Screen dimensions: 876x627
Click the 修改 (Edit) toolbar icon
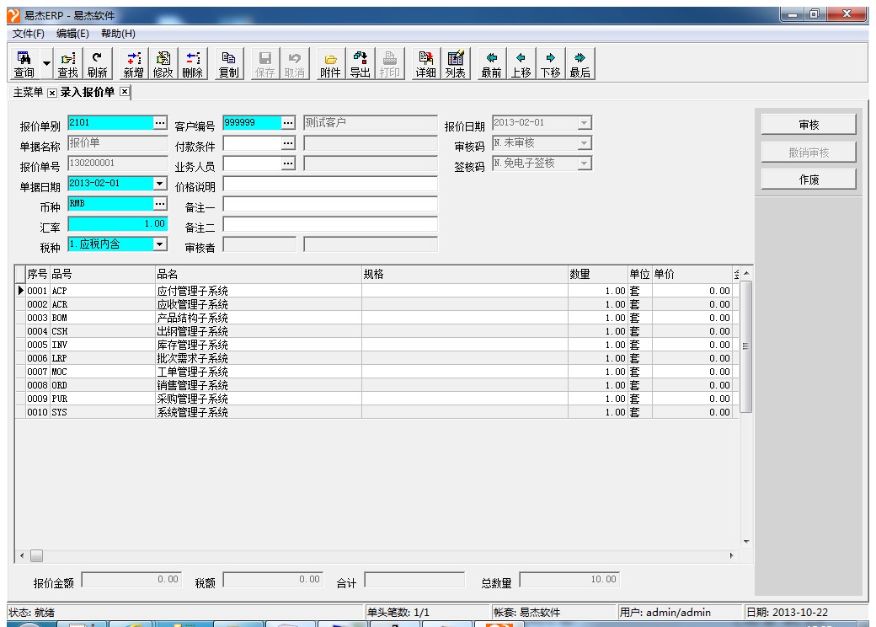click(x=163, y=63)
